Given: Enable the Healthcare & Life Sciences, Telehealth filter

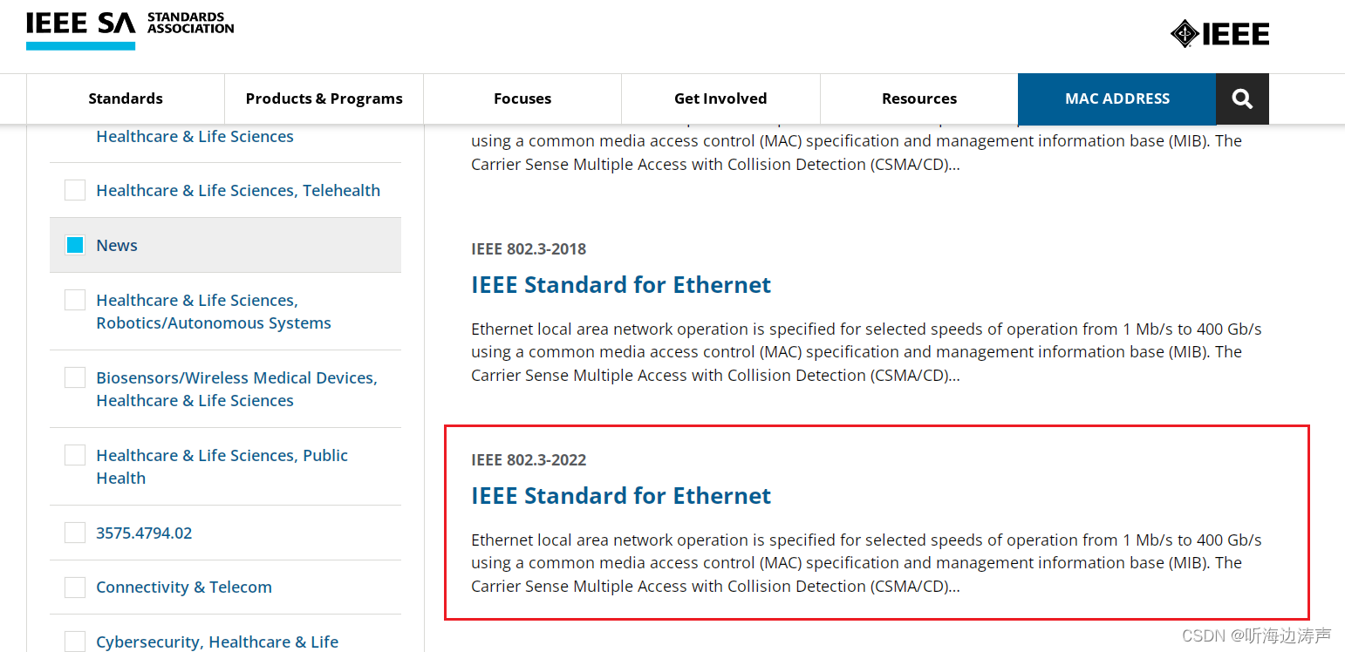Looking at the screenshot, I should [74, 190].
